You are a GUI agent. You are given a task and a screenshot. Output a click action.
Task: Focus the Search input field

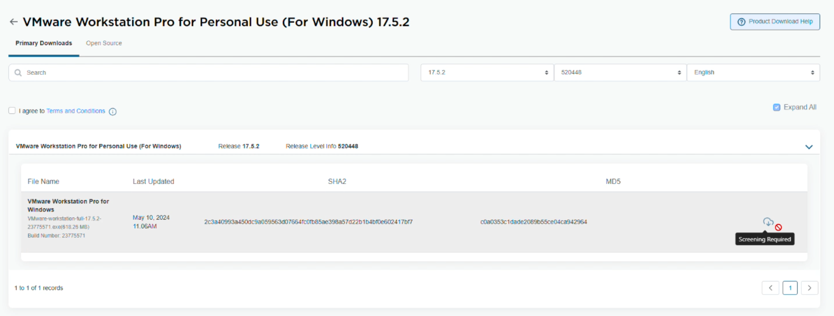(208, 72)
